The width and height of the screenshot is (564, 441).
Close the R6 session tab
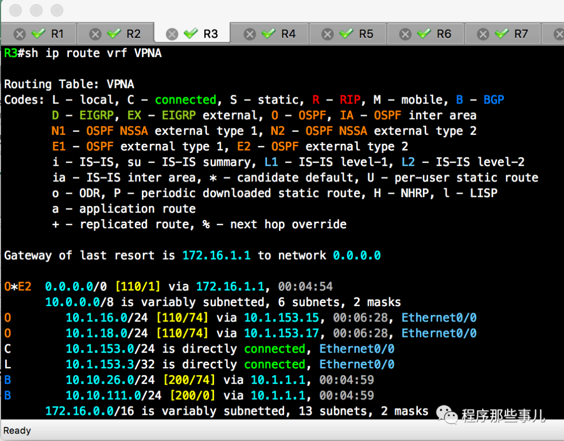405,34
